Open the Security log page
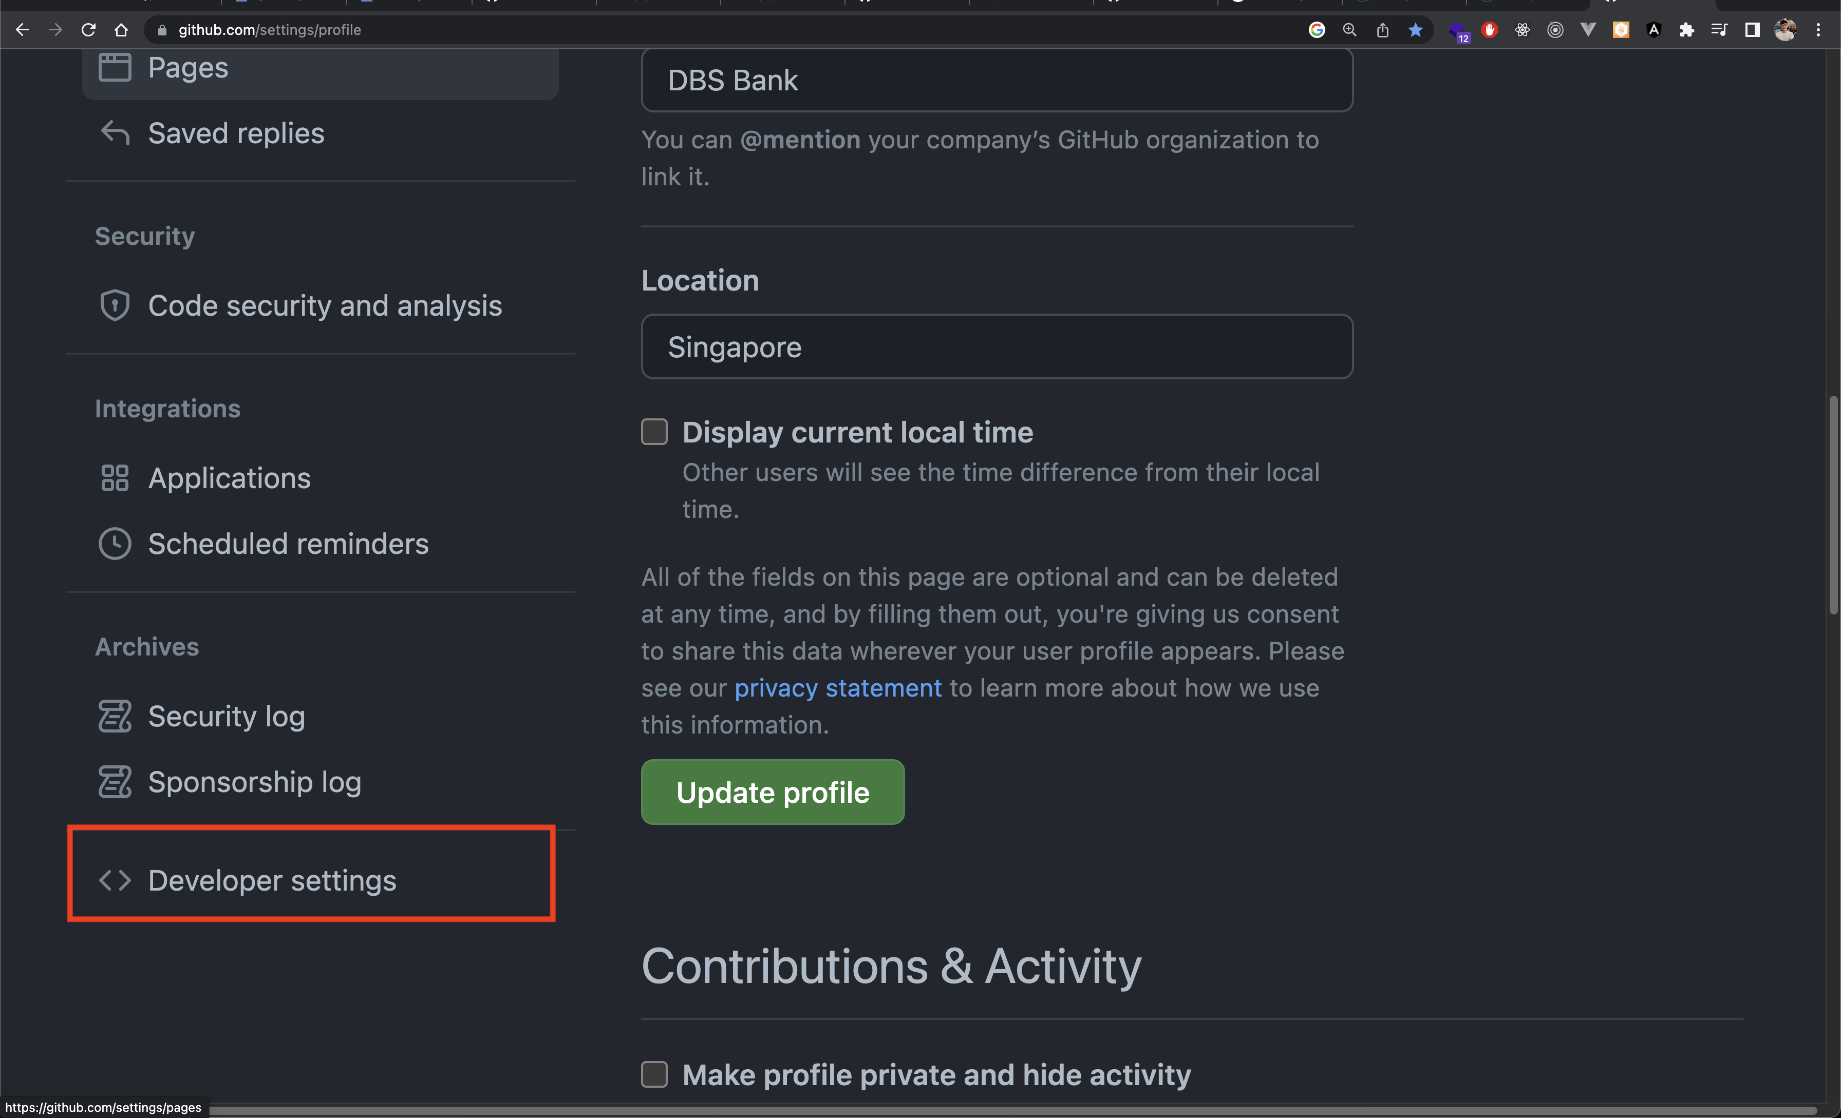Image resolution: width=1841 pixels, height=1118 pixels. (x=226, y=716)
